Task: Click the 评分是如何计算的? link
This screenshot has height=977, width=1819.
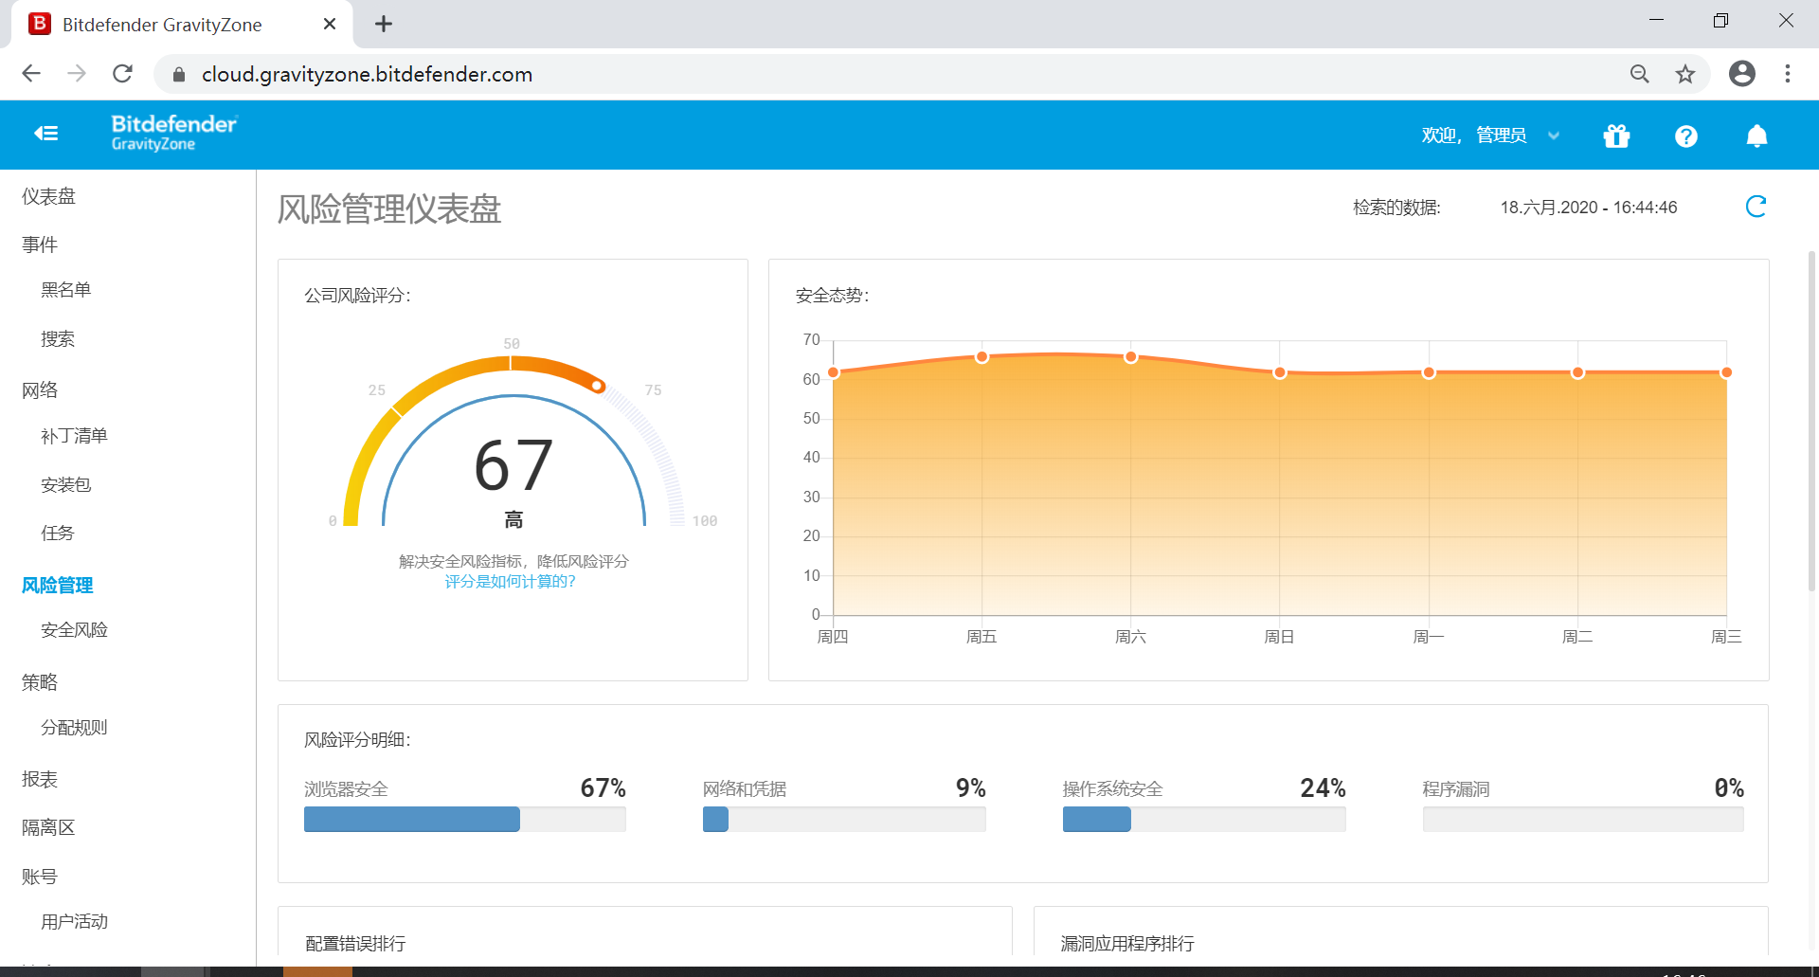Action: point(511,581)
